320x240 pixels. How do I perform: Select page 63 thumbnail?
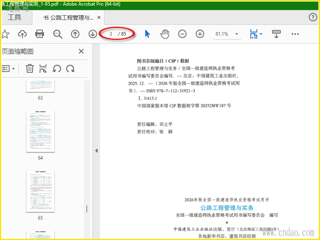click(x=40, y=86)
